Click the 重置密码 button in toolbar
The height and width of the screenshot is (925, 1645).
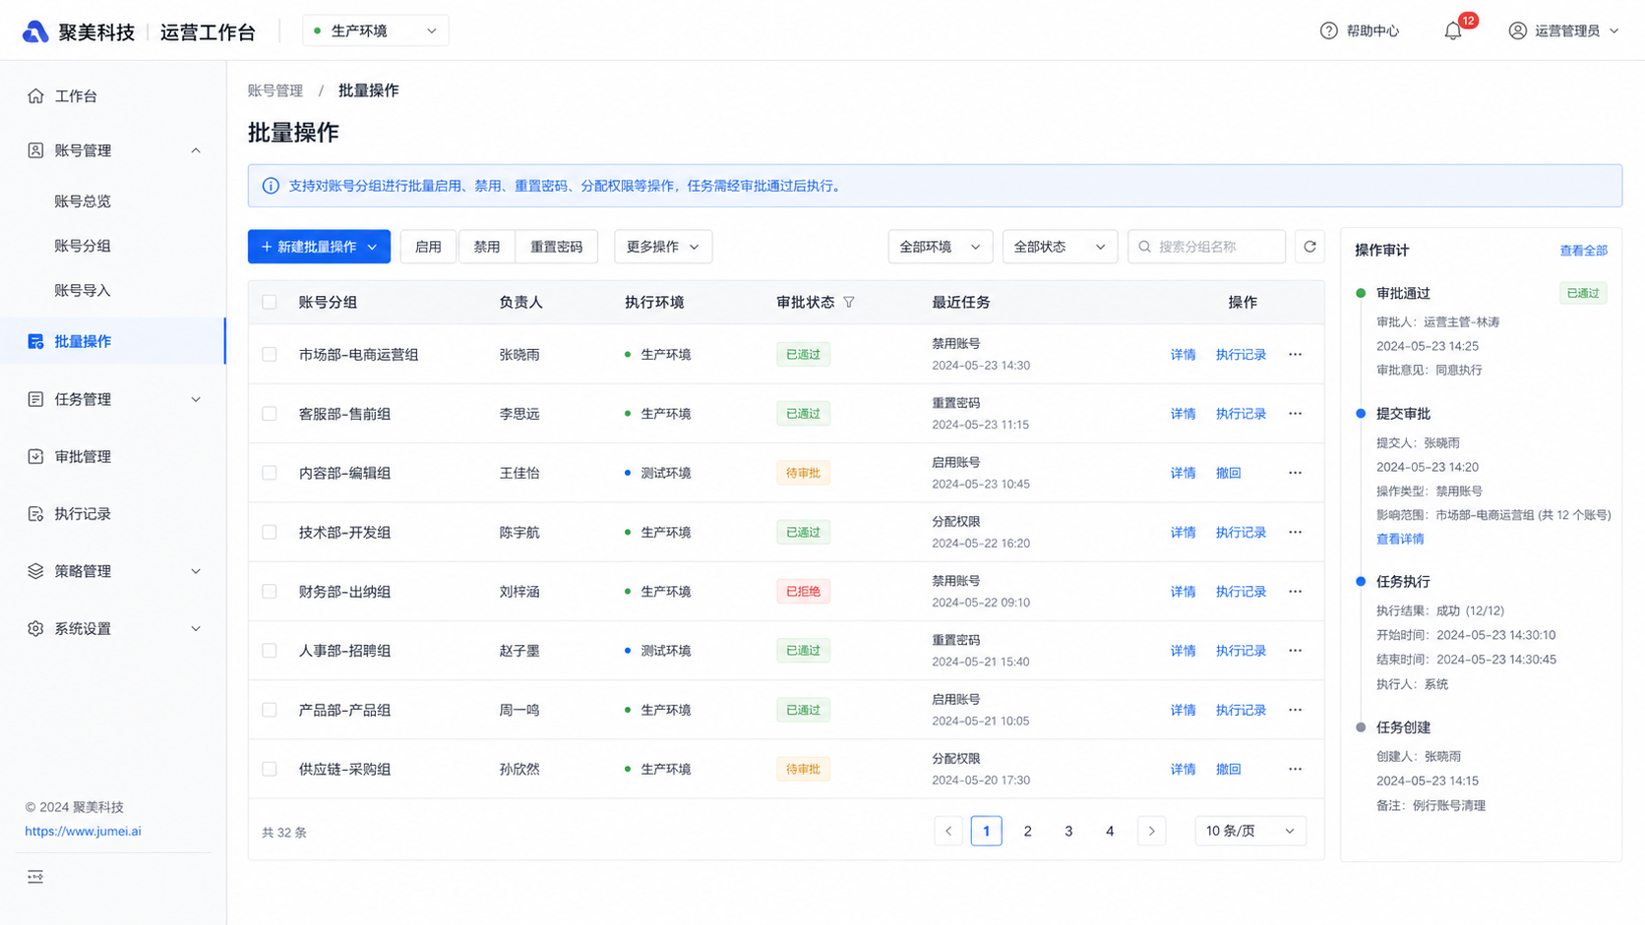pyautogui.click(x=557, y=247)
